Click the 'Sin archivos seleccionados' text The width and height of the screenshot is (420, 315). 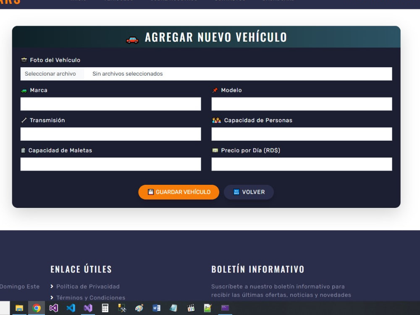[x=128, y=73]
